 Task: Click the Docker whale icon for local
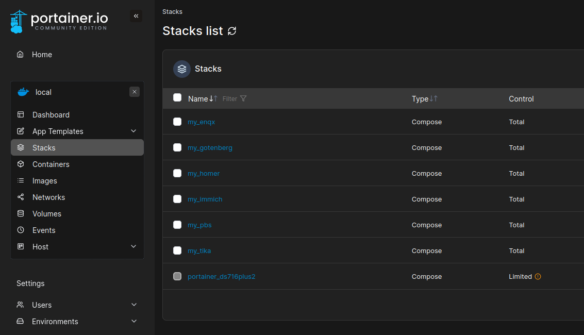pos(23,92)
